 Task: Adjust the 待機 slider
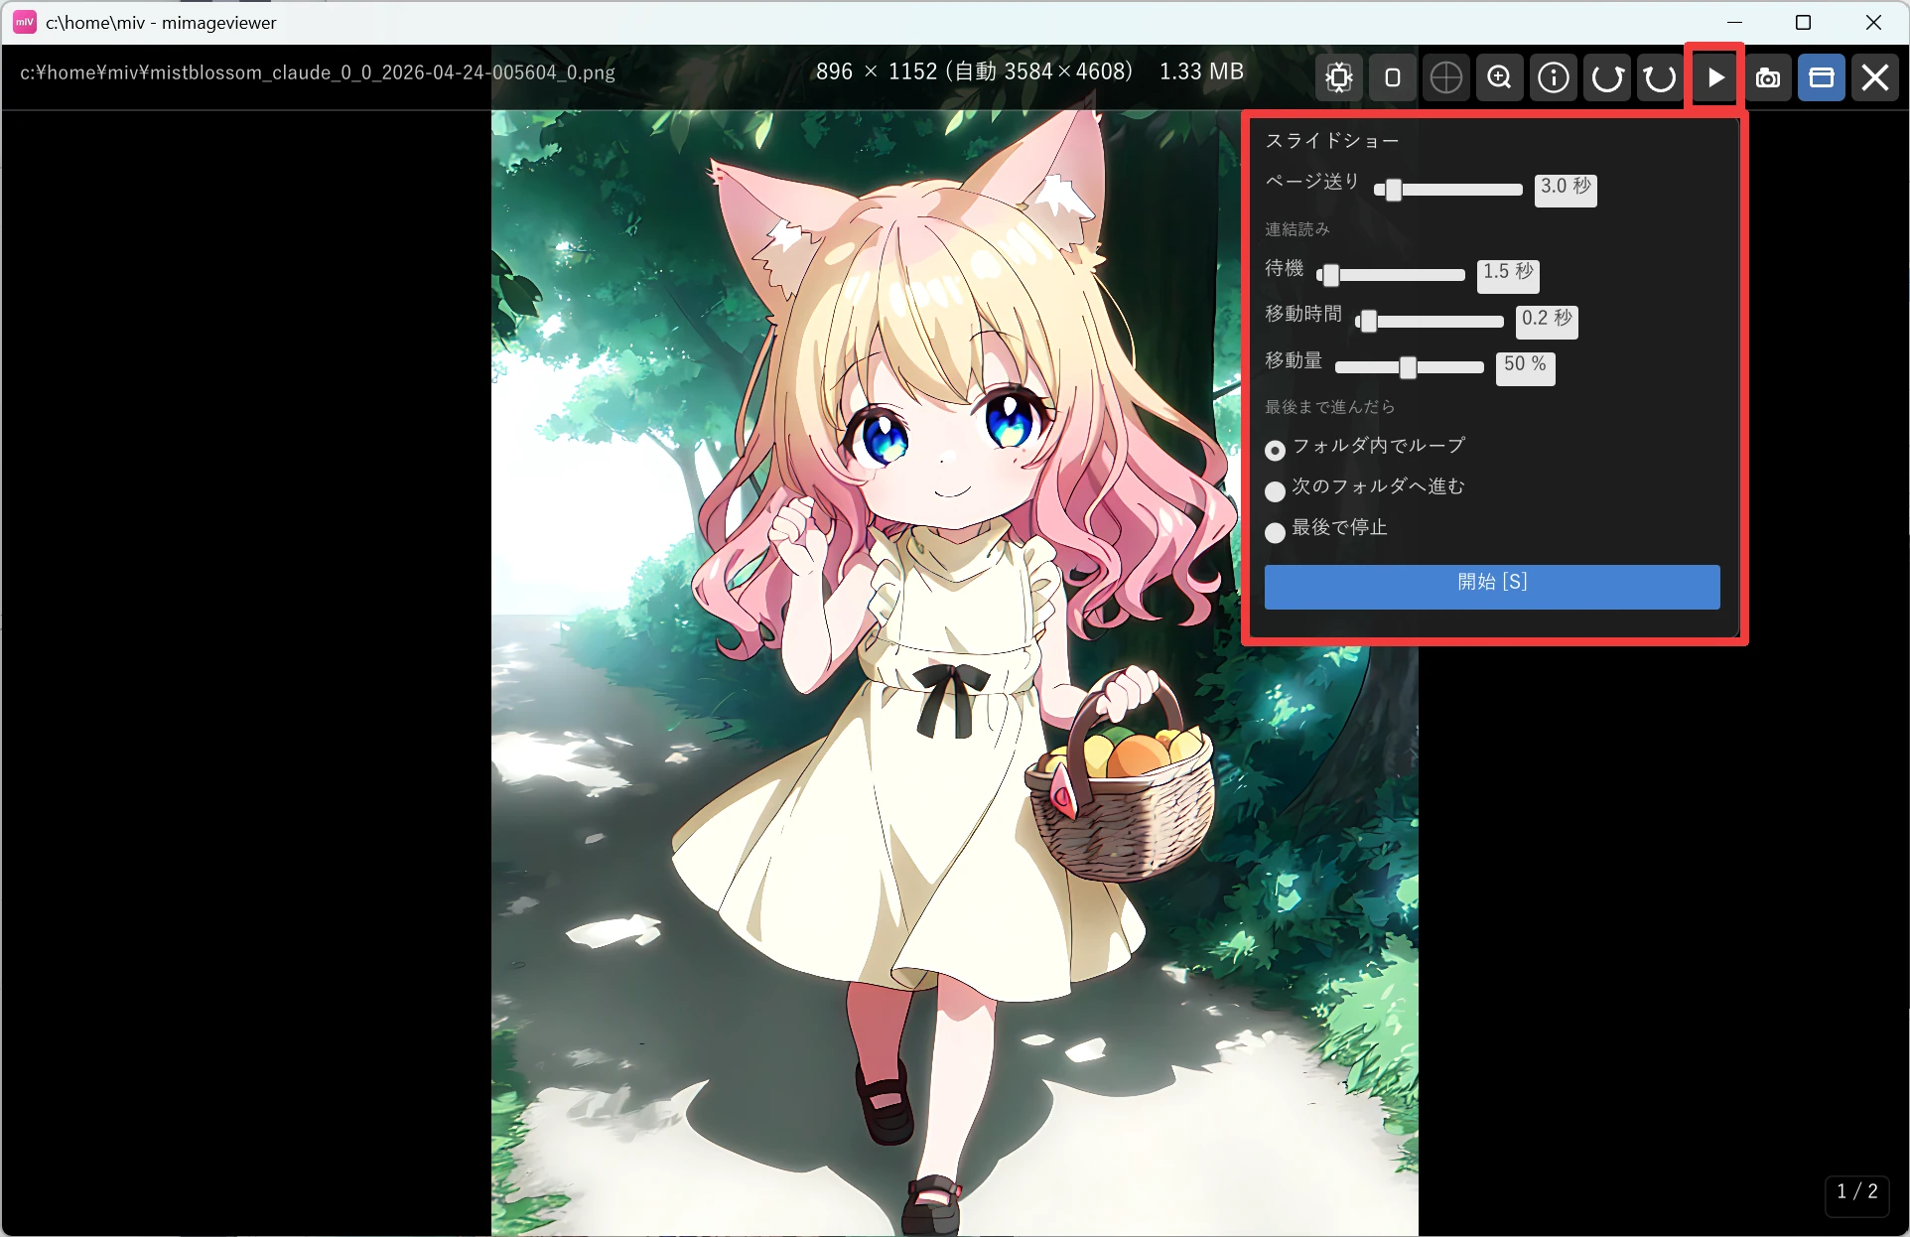[x=1391, y=275]
